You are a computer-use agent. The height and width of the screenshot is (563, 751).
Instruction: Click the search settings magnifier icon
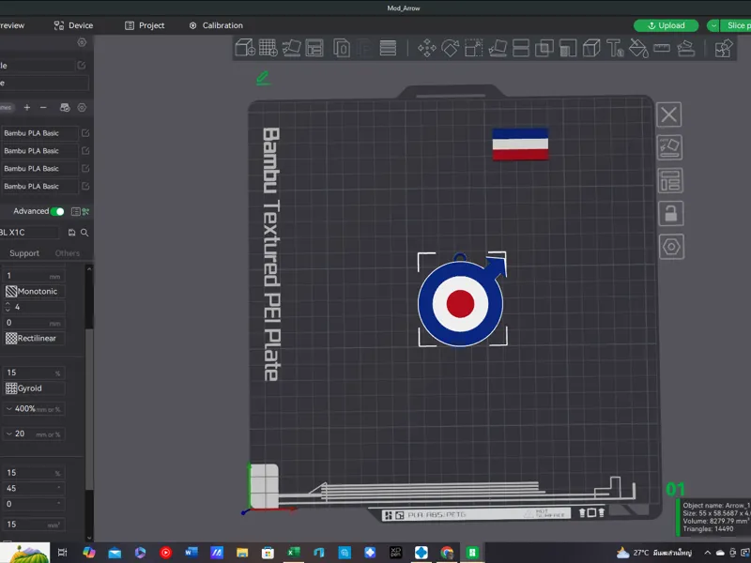point(84,233)
